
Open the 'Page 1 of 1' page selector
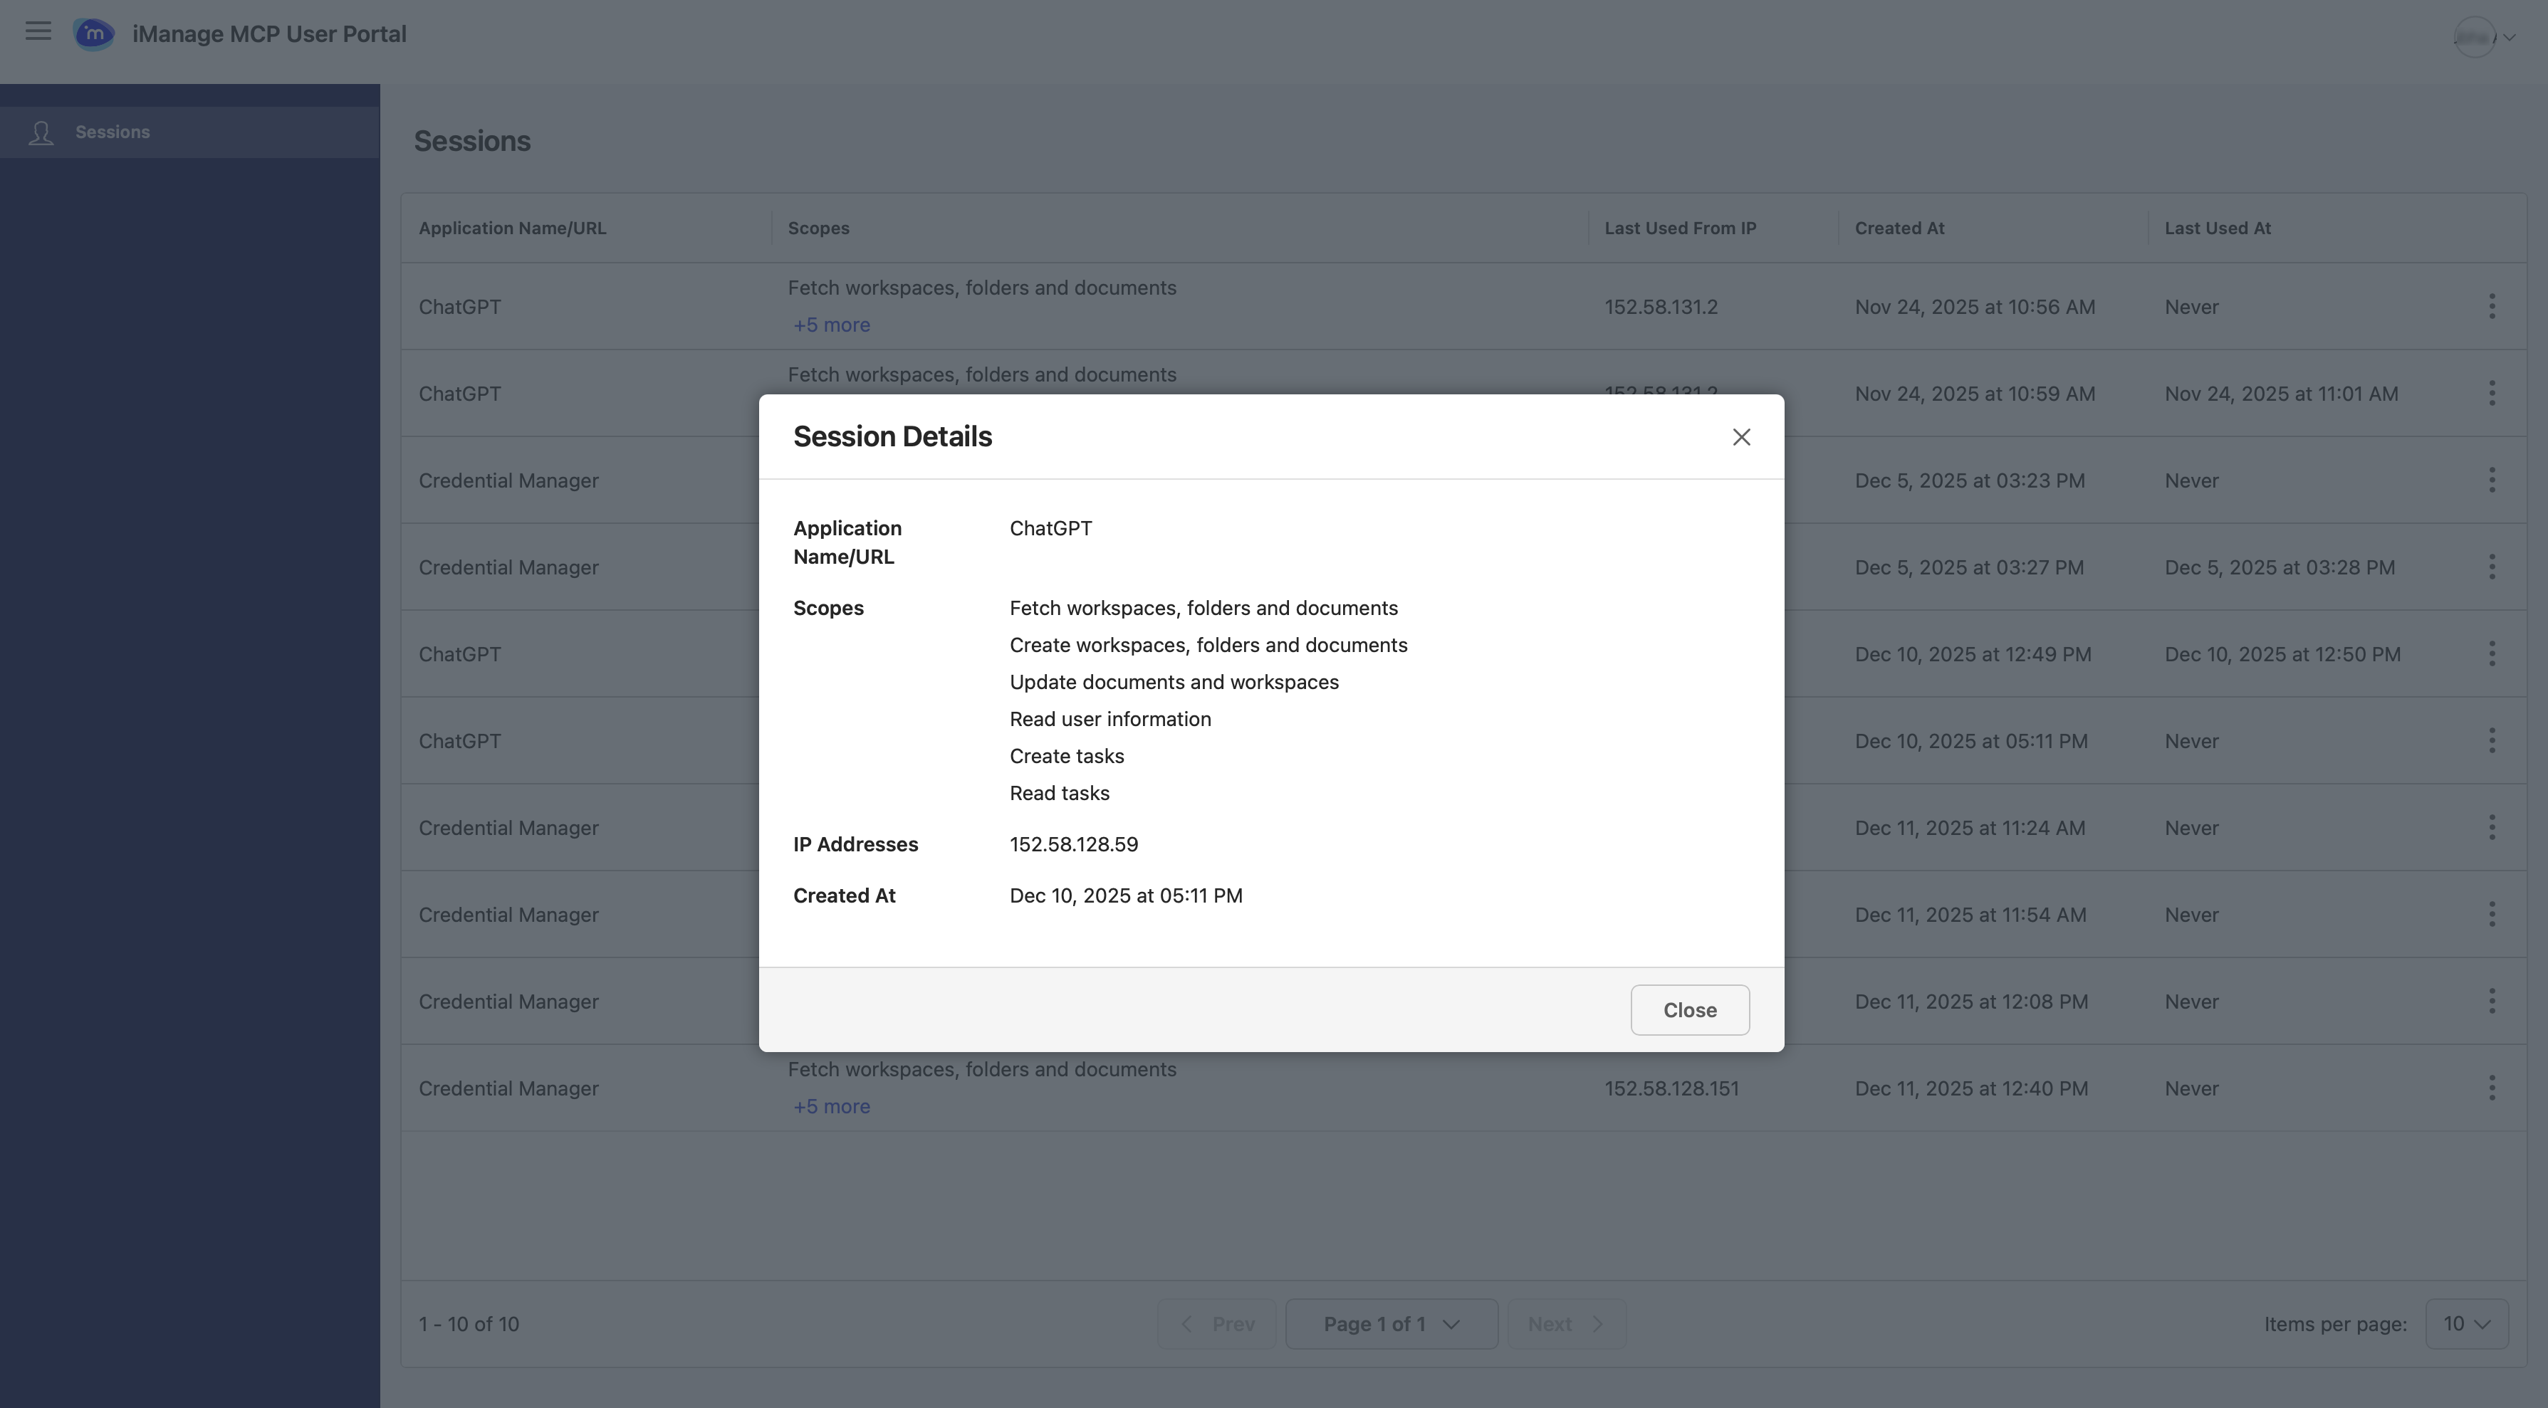click(1391, 1324)
